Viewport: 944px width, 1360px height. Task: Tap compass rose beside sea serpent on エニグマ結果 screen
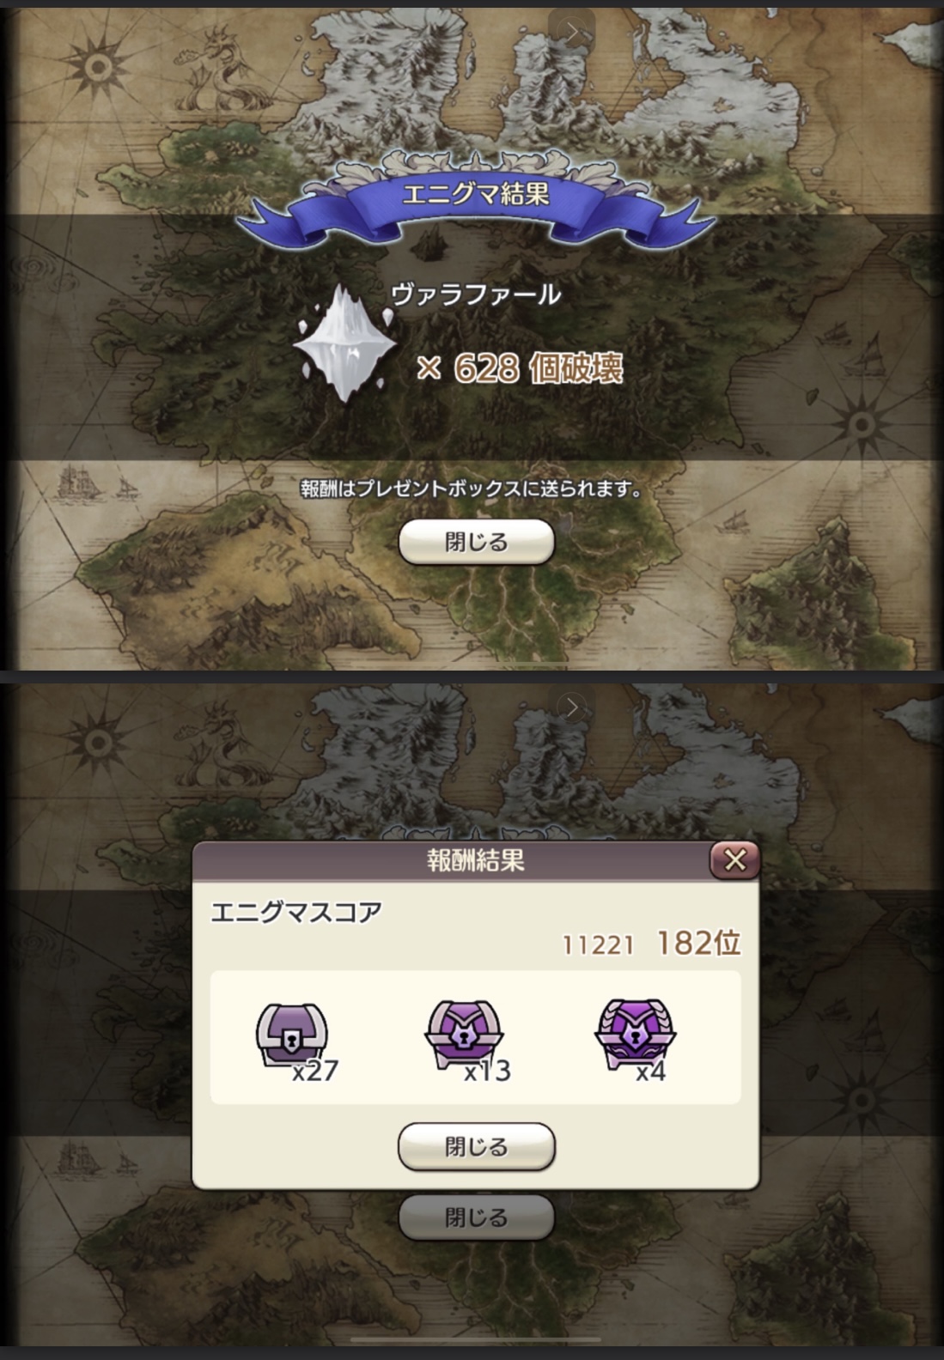(99, 66)
